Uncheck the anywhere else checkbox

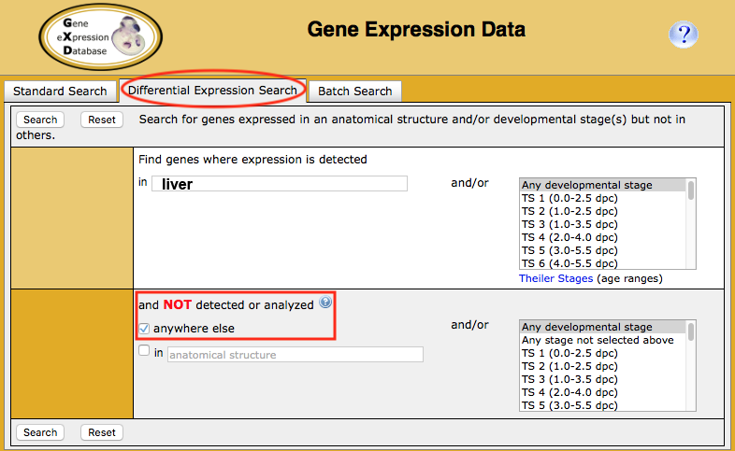pyautogui.click(x=144, y=329)
